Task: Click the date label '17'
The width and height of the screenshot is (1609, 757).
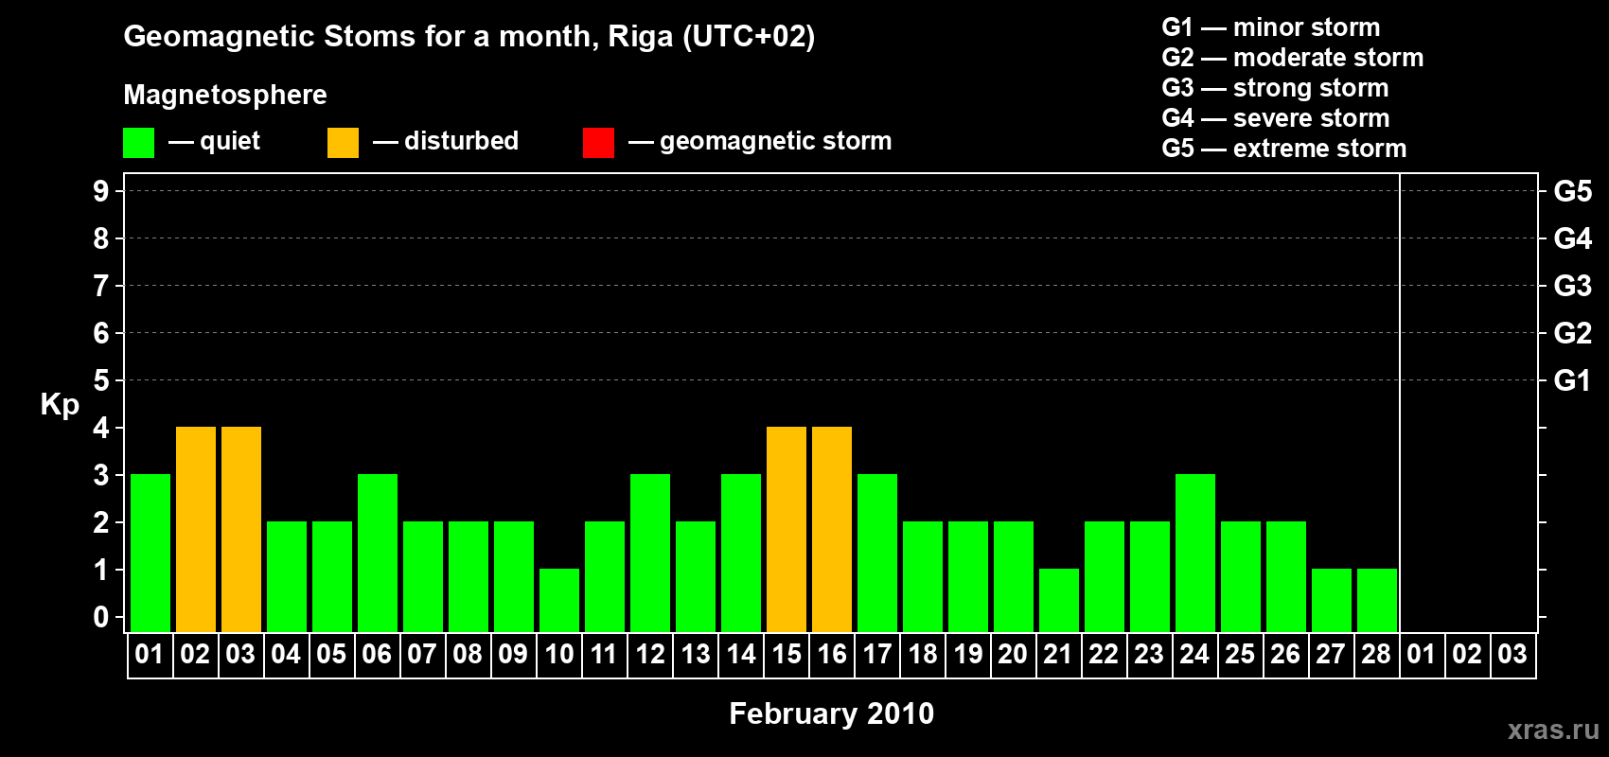Action: click(876, 654)
